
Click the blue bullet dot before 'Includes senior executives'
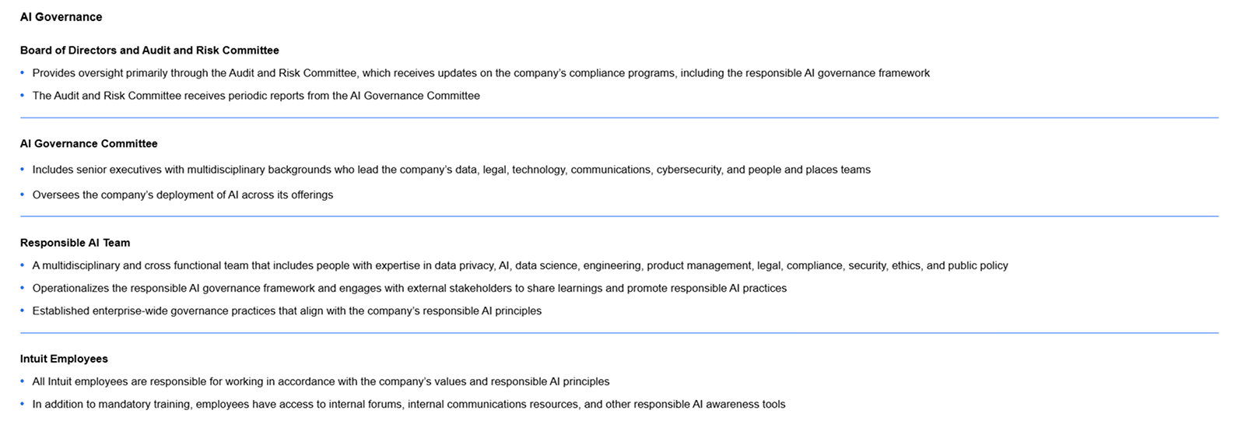(x=23, y=170)
